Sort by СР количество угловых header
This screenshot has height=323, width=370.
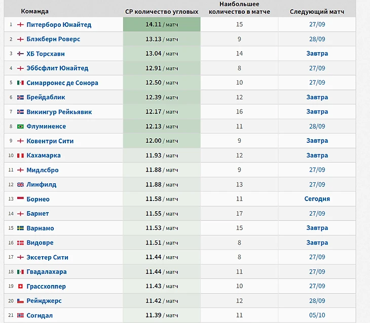pyautogui.click(x=161, y=12)
